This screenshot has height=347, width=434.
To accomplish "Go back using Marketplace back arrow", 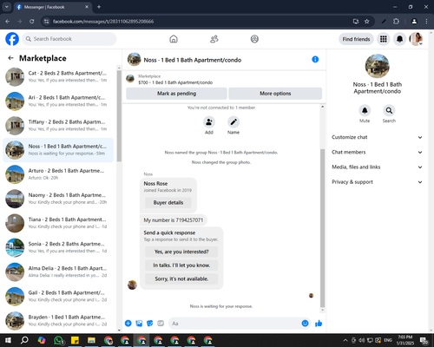I will pos(10,58).
